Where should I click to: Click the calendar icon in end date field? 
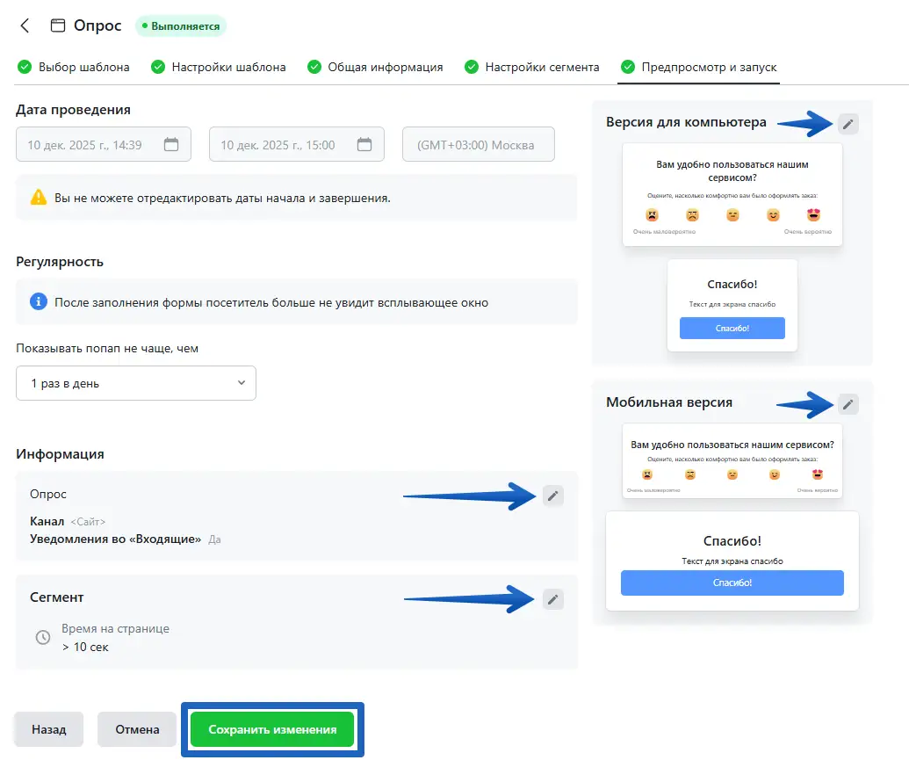coord(364,145)
